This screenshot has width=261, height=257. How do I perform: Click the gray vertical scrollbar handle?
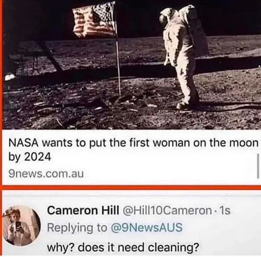pyautogui.click(x=258, y=166)
